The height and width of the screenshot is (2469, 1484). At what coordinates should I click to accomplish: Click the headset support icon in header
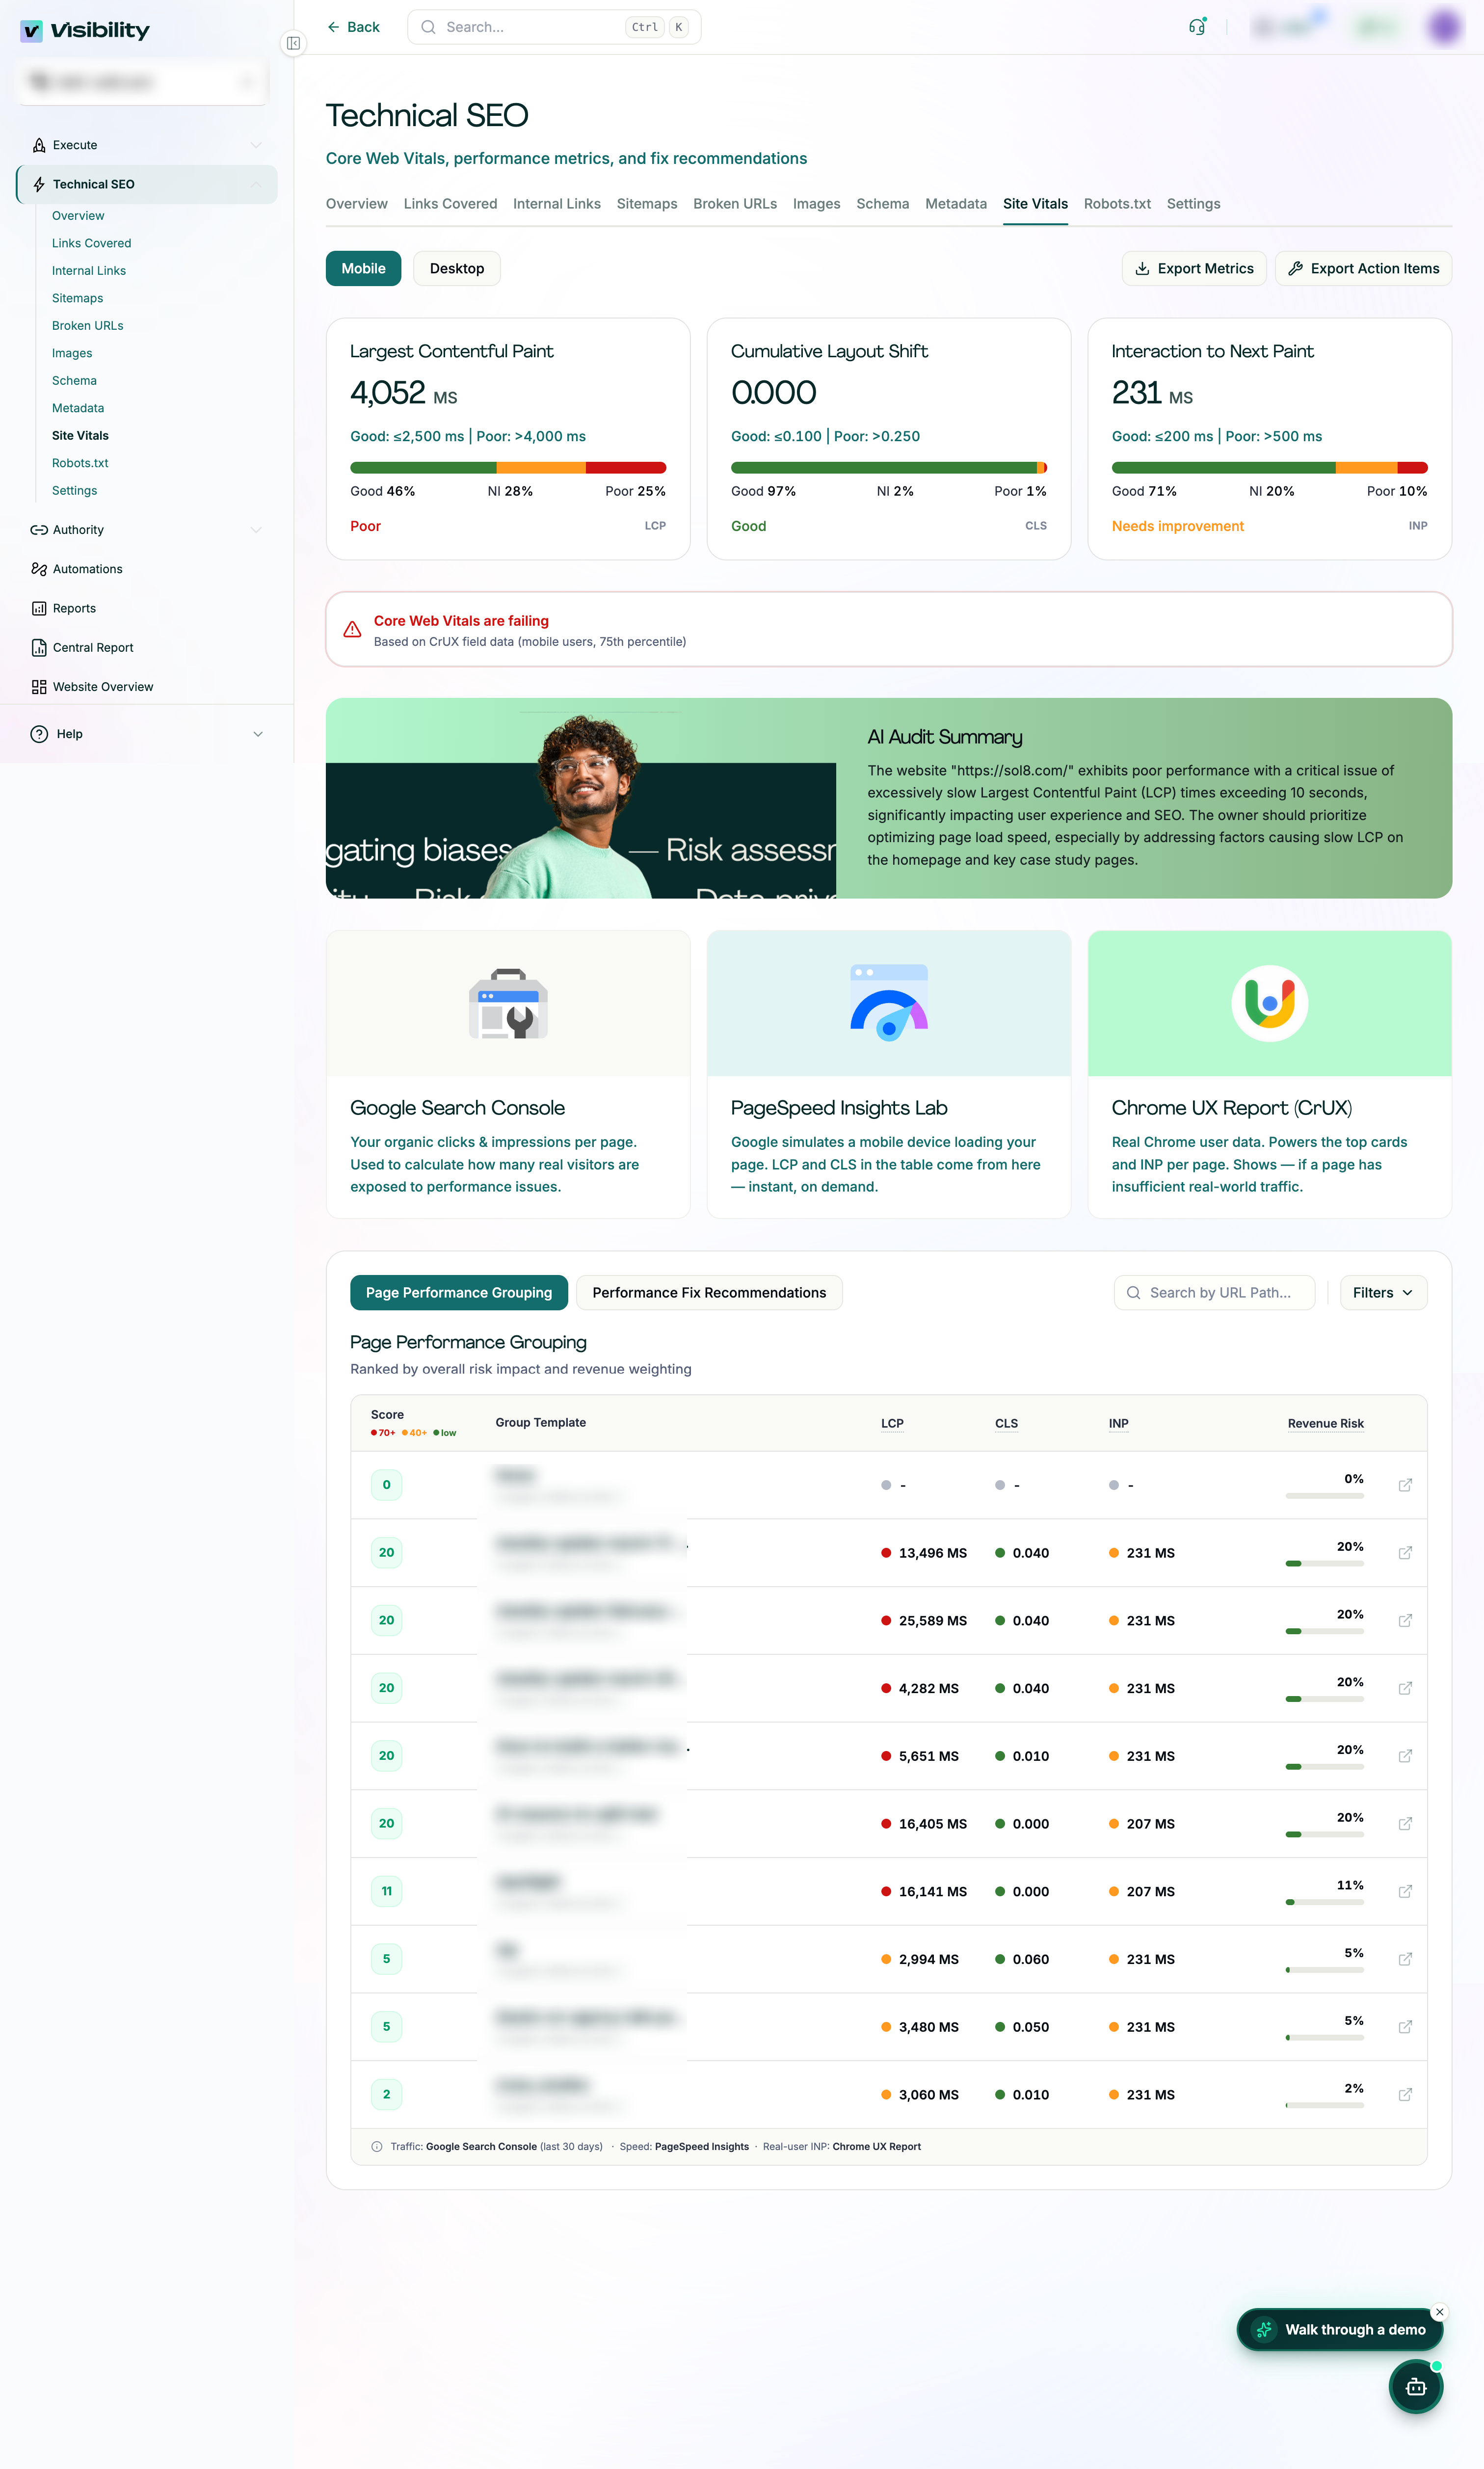tap(1197, 27)
